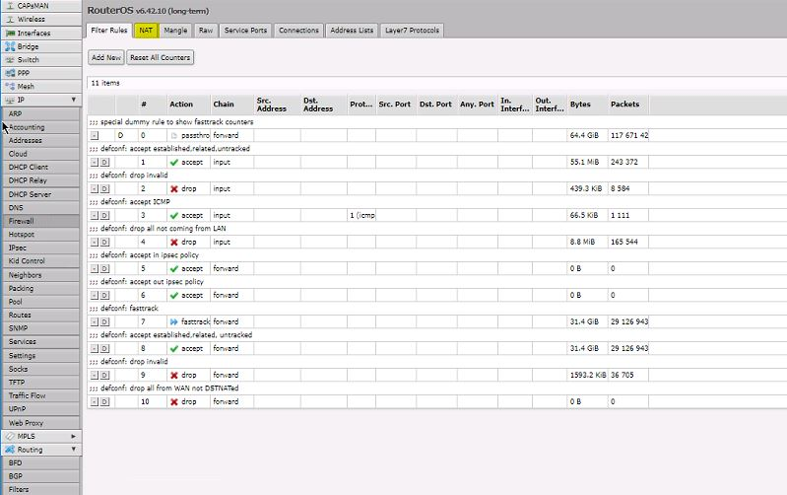Click red drop X of rule 10

pyautogui.click(x=174, y=402)
